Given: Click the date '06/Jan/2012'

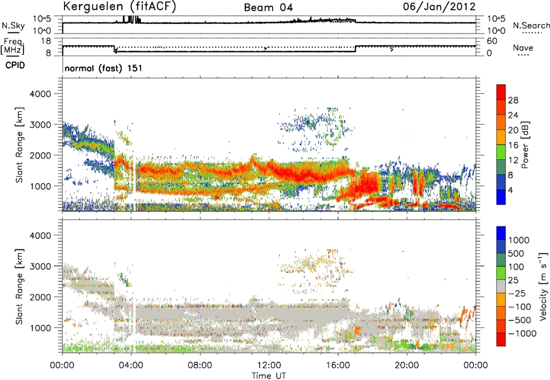Looking at the screenshot, I should click(x=439, y=6).
